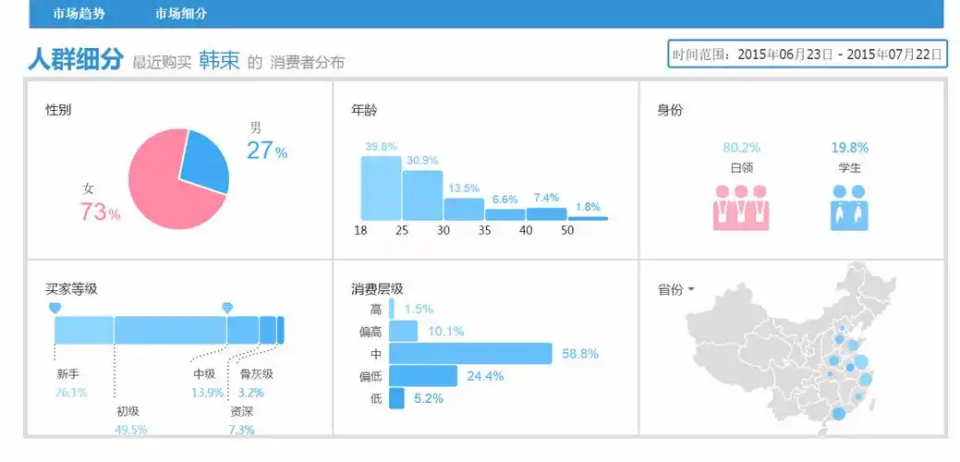This screenshot has width=960, height=462.
Task: Select the 新手 buyer level segment
Action: click(84, 330)
